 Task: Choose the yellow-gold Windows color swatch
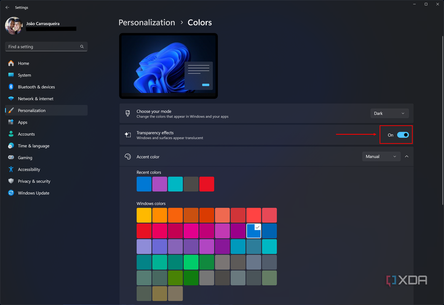pyautogui.click(x=144, y=215)
